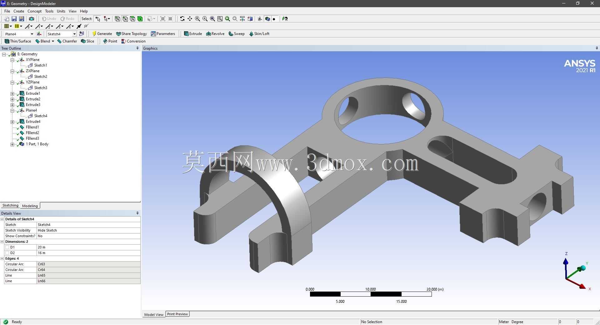Open the File menu

point(7,11)
